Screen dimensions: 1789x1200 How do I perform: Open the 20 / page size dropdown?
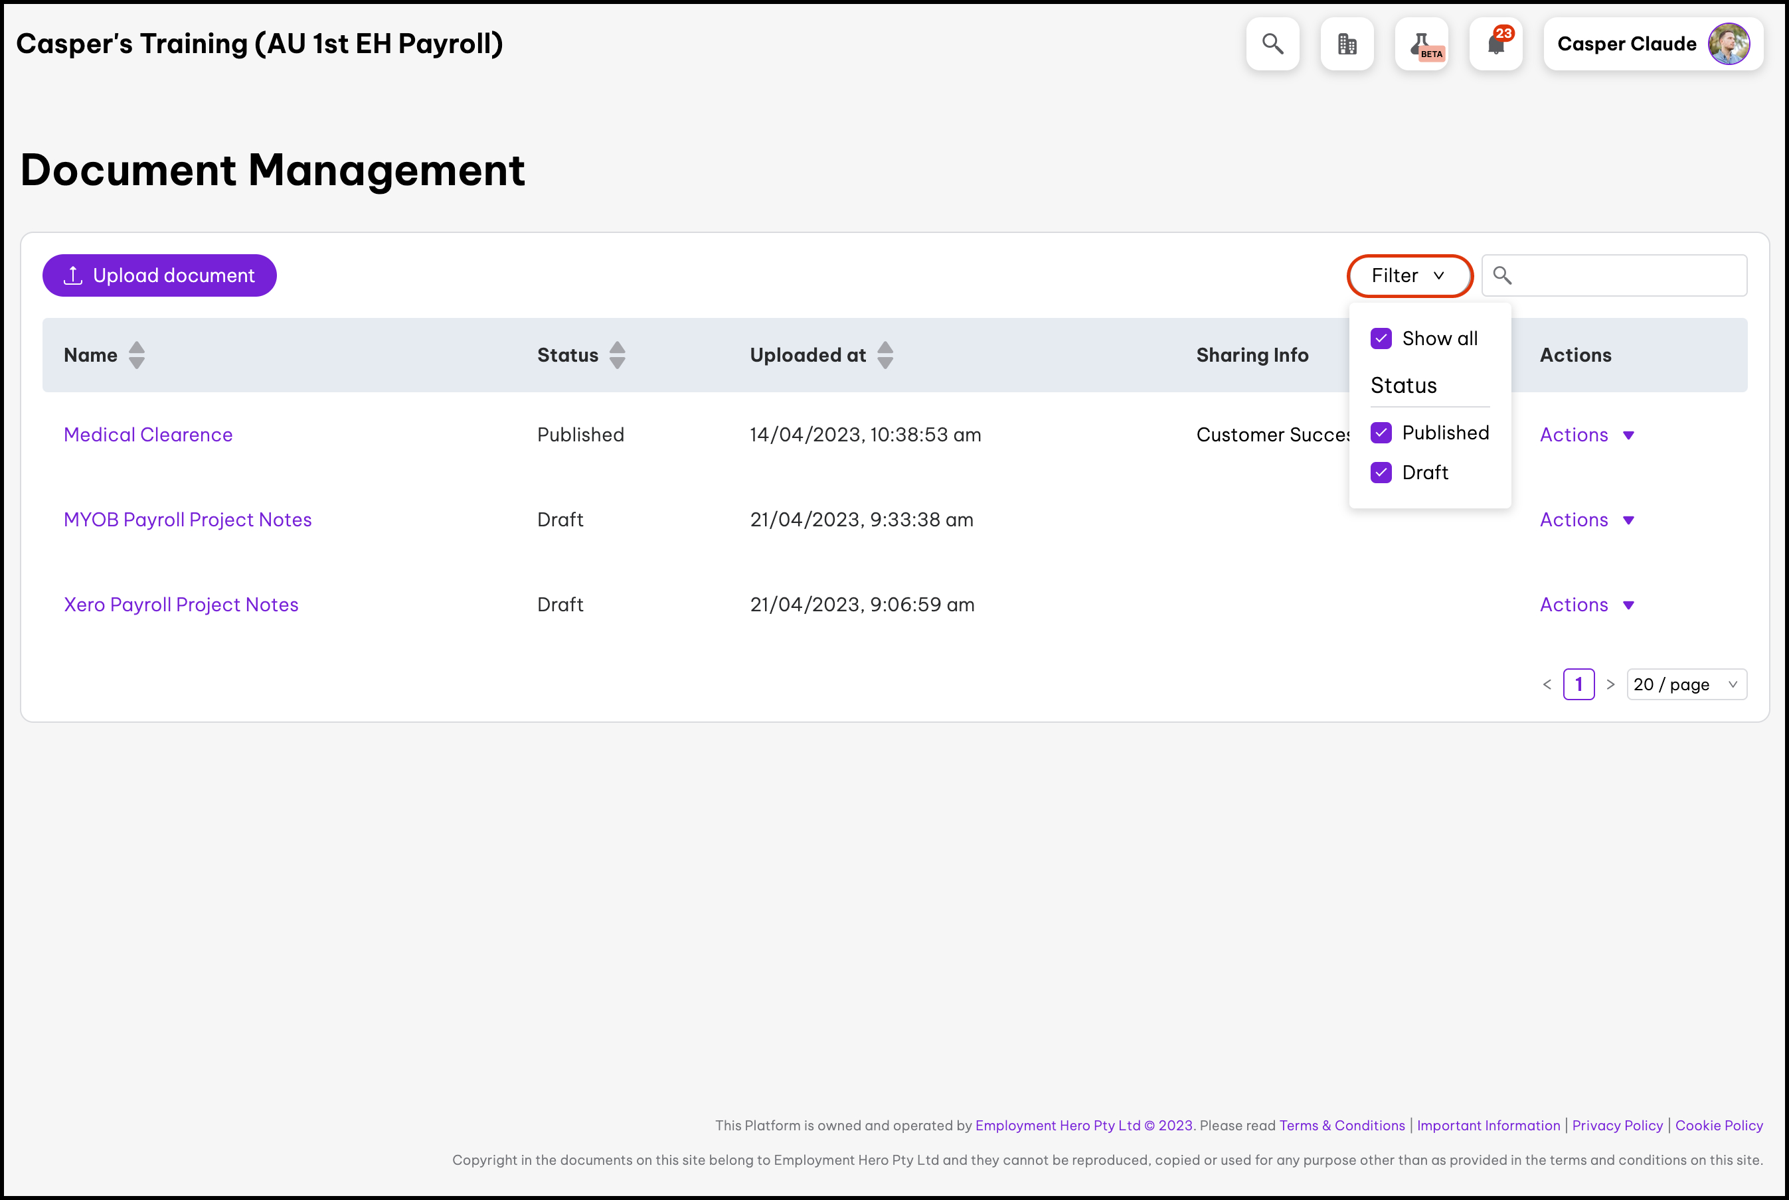pyautogui.click(x=1685, y=684)
